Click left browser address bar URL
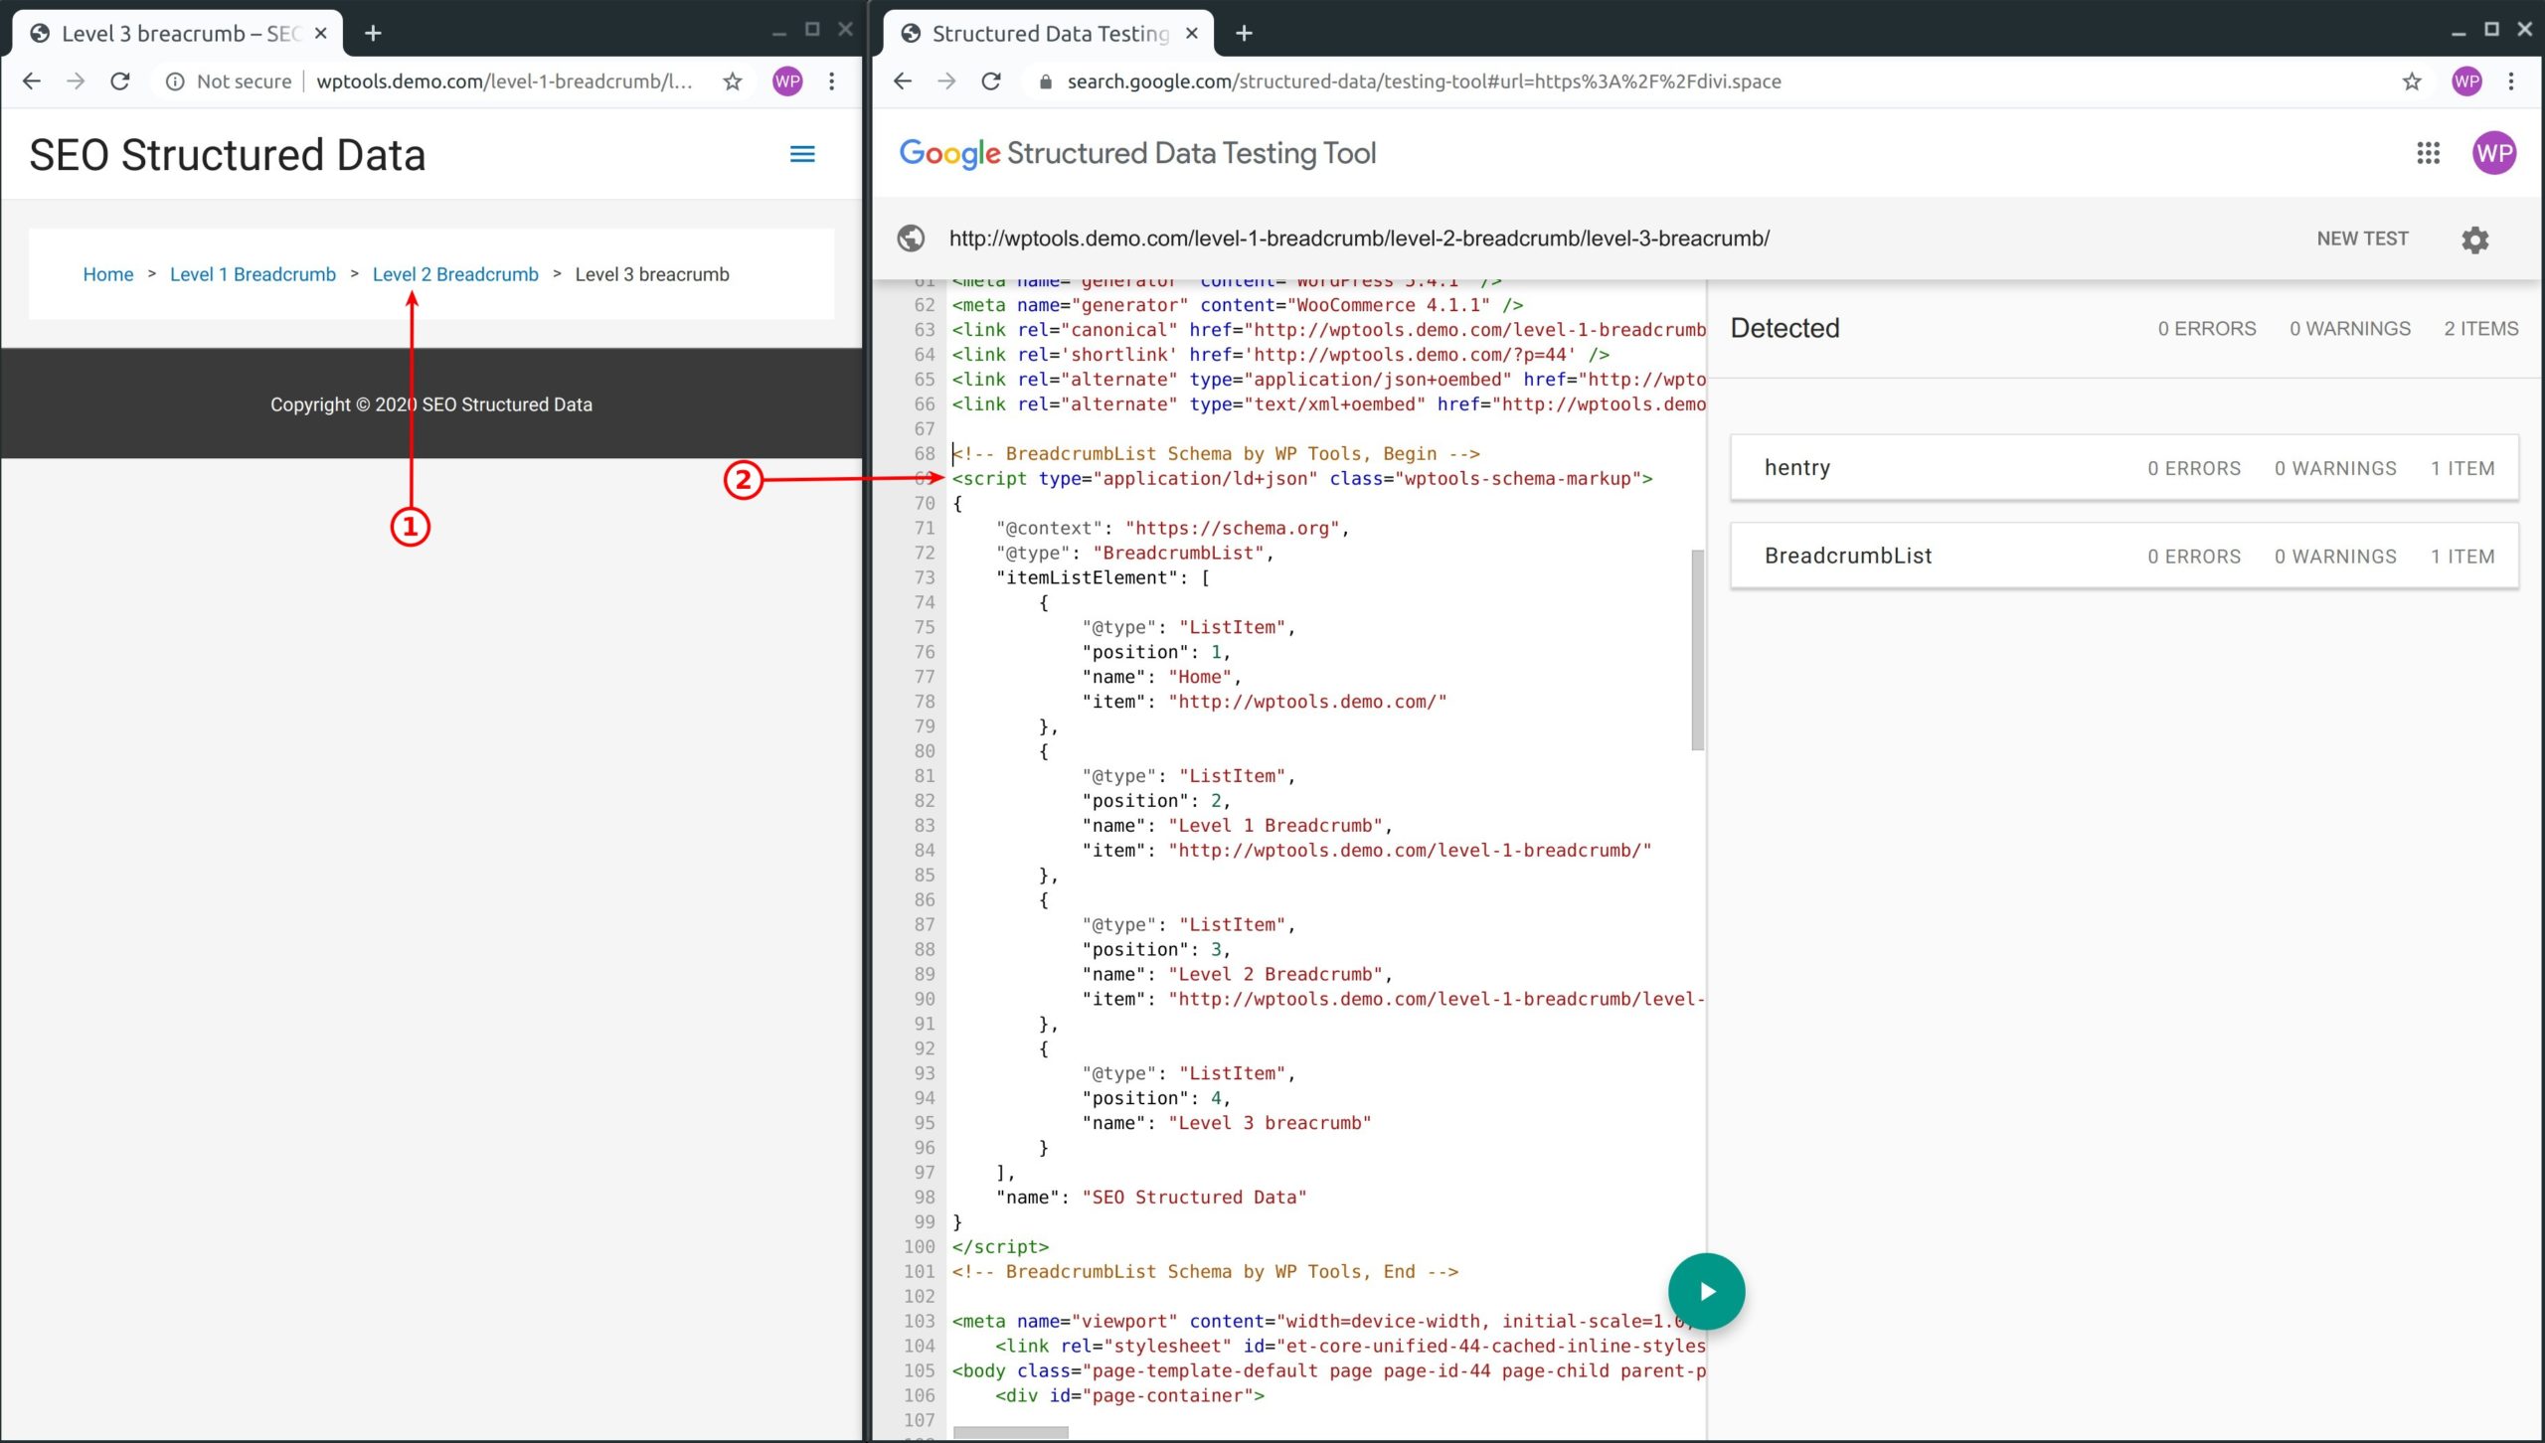 pos(504,81)
